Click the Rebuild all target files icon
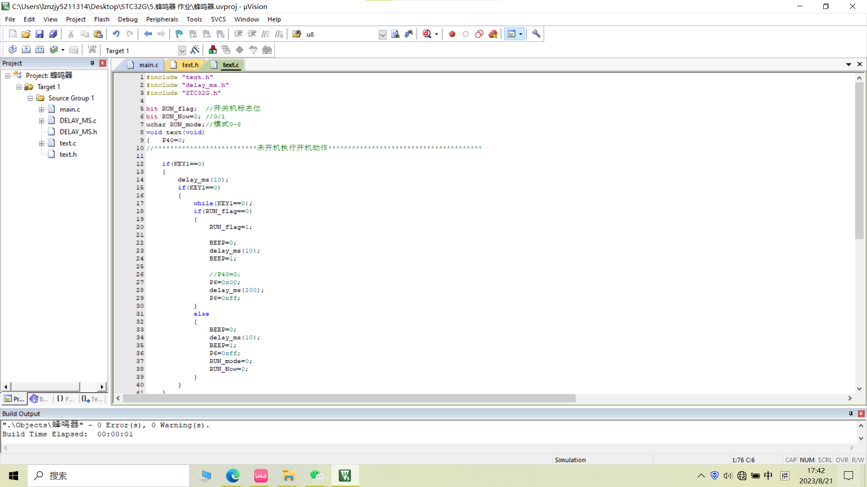The height and width of the screenshot is (487, 867). point(40,50)
